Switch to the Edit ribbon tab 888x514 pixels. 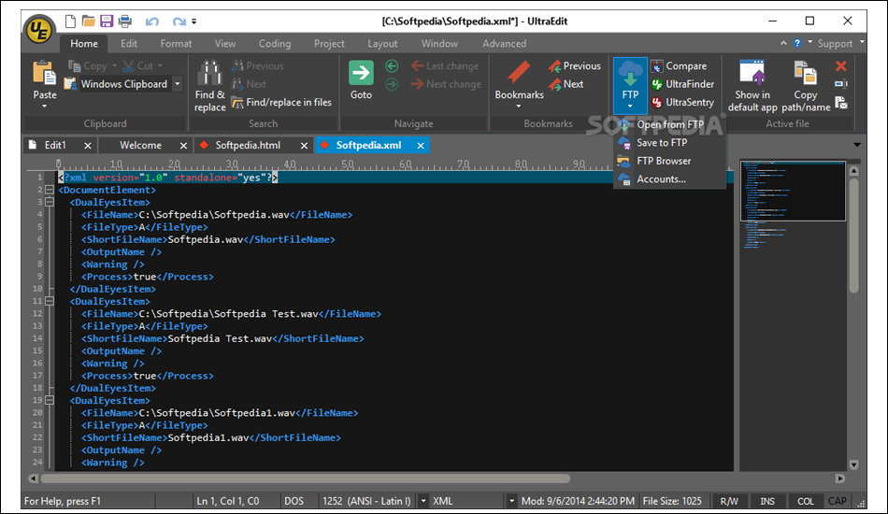(129, 44)
